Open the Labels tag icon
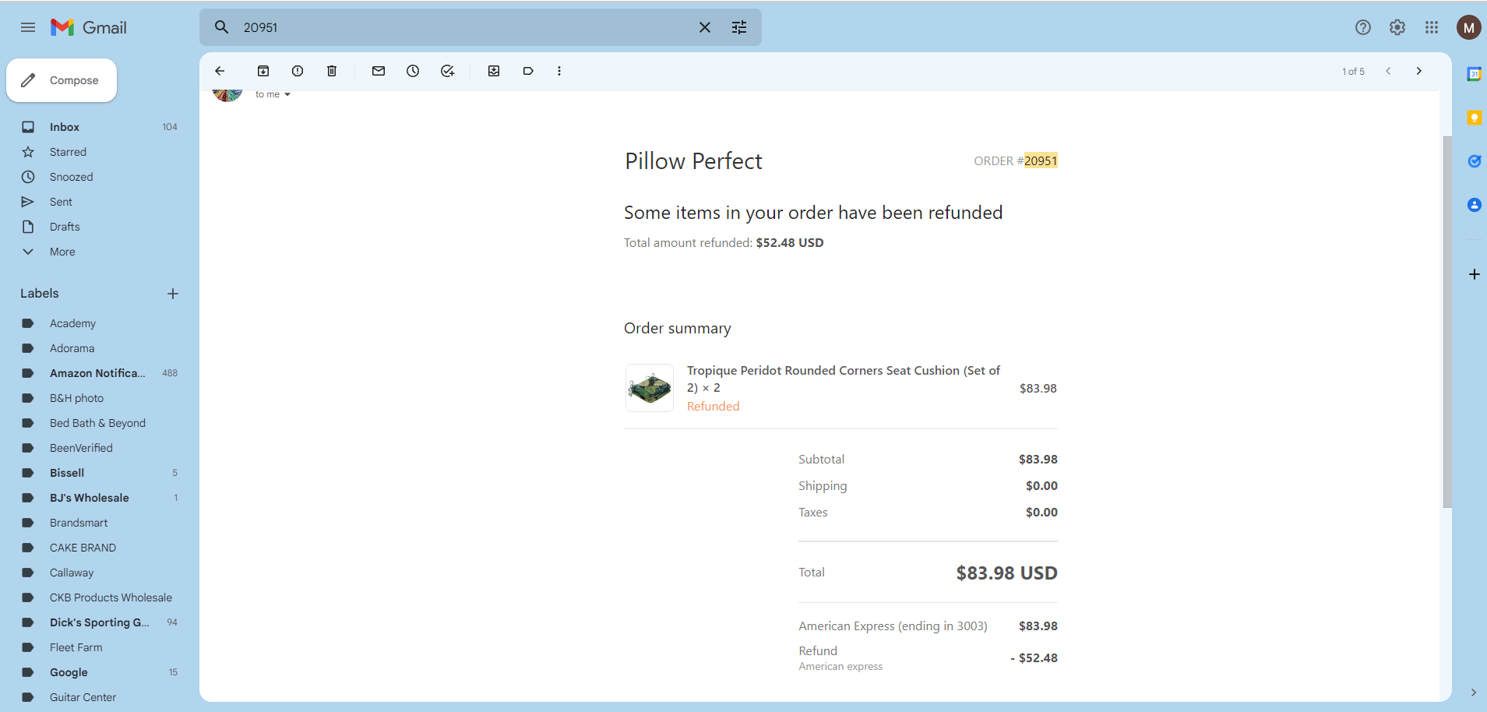The height and width of the screenshot is (712, 1487). (528, 71)
